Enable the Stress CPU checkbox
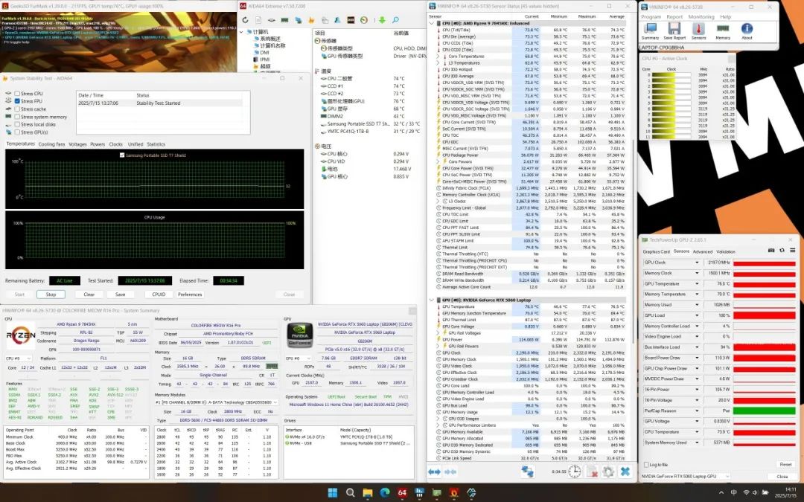804x502 pixels. tap(17, 94)
